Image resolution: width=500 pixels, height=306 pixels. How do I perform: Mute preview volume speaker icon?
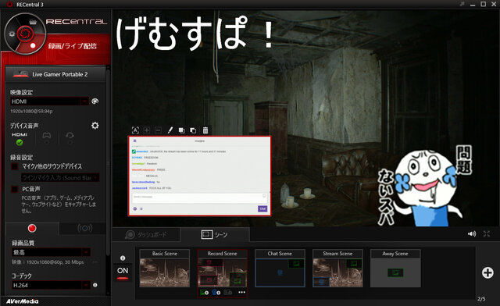pos(472,234)
